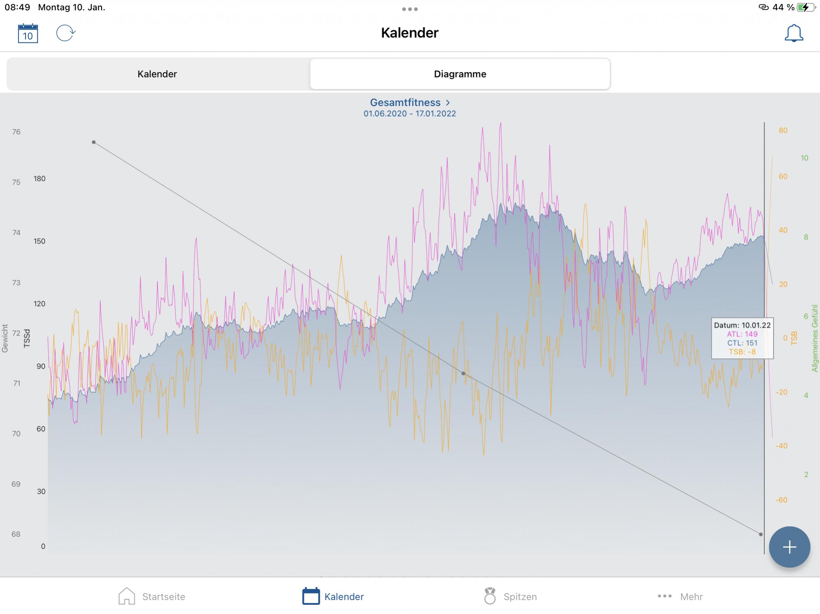Switch to the Kalender segment

157,74
